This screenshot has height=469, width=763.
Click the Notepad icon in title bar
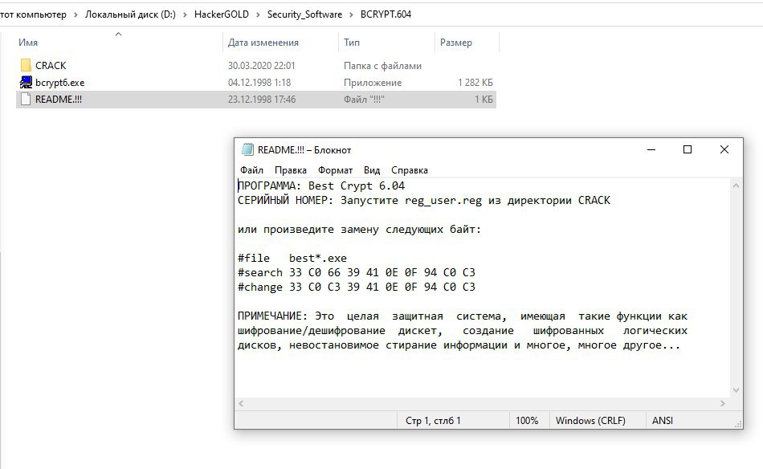(x=247, y=149)
